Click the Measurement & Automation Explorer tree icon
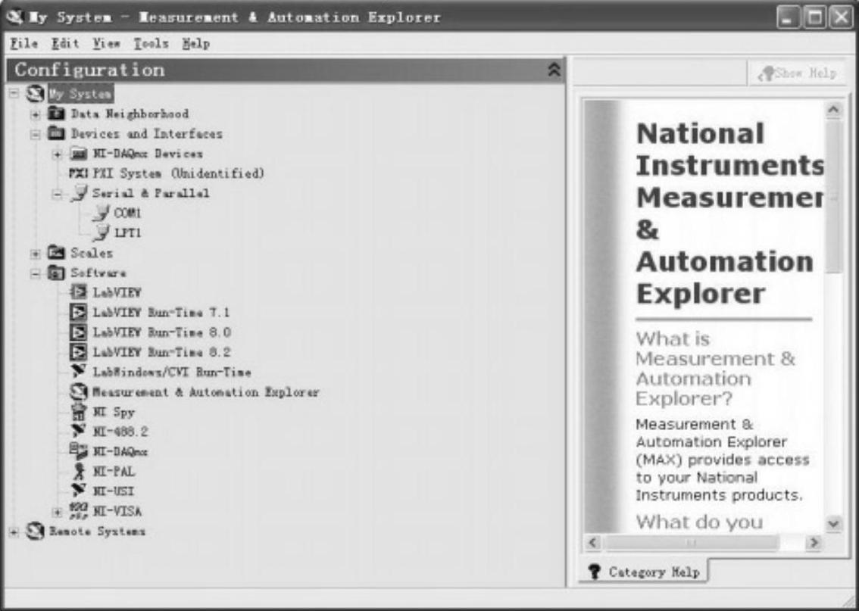Viewport: 859px width, 611px height. click(x=78, y=391)
